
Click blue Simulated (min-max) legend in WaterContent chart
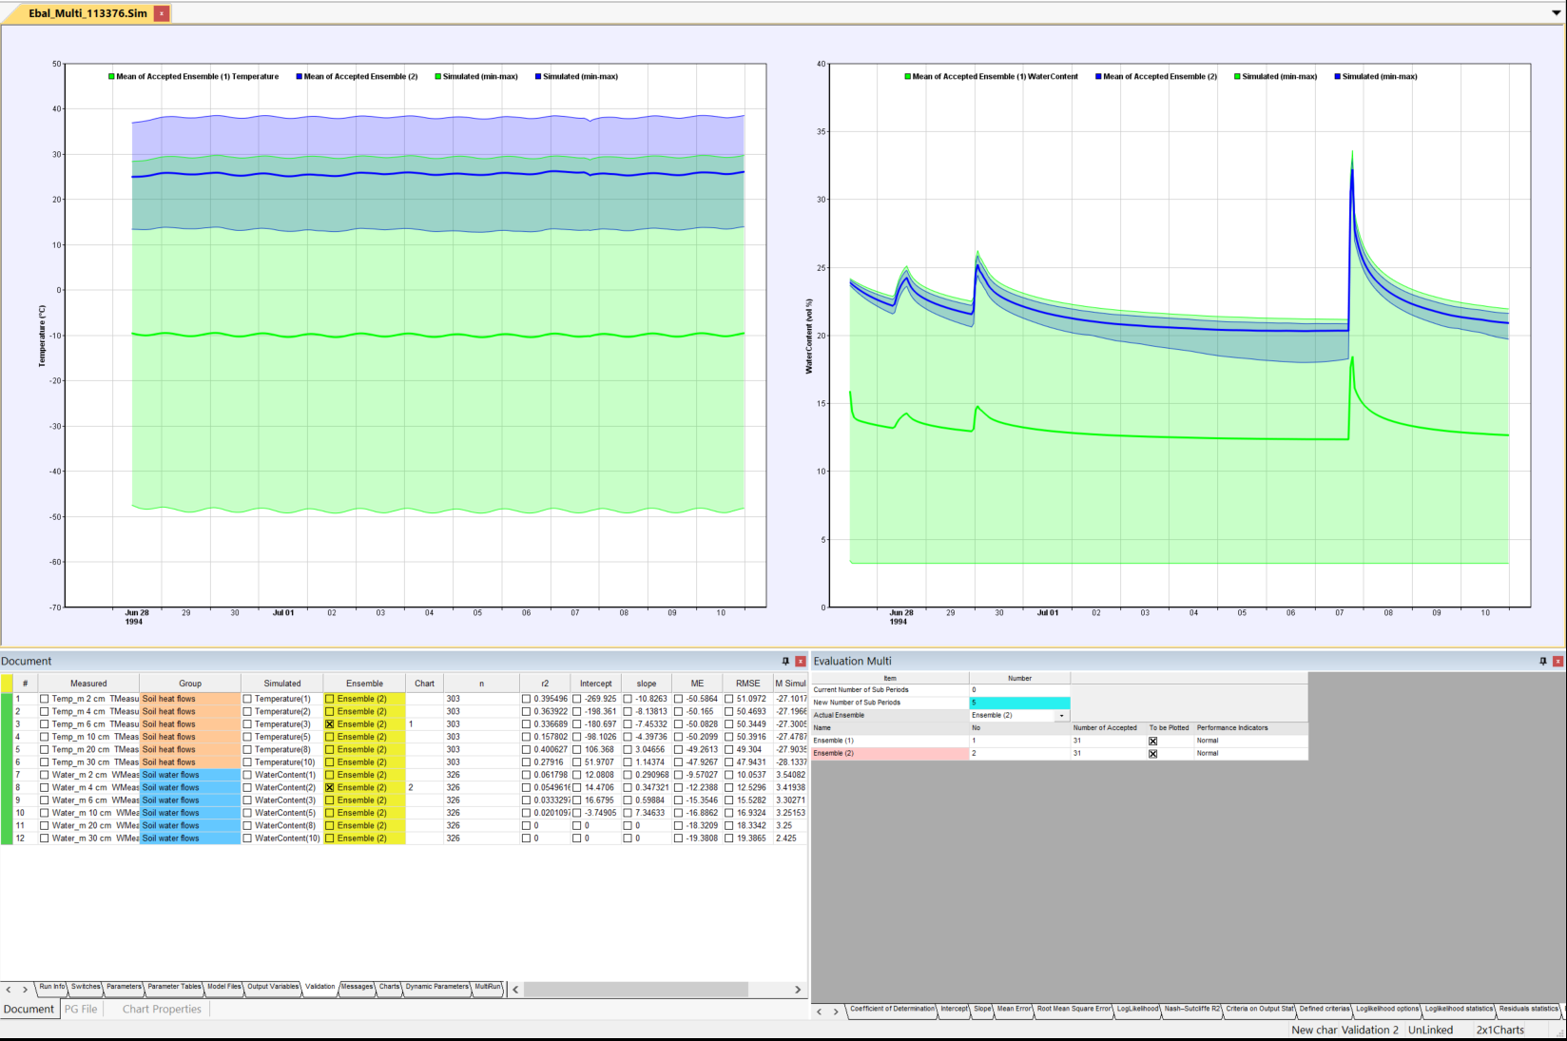[1376, 76]
